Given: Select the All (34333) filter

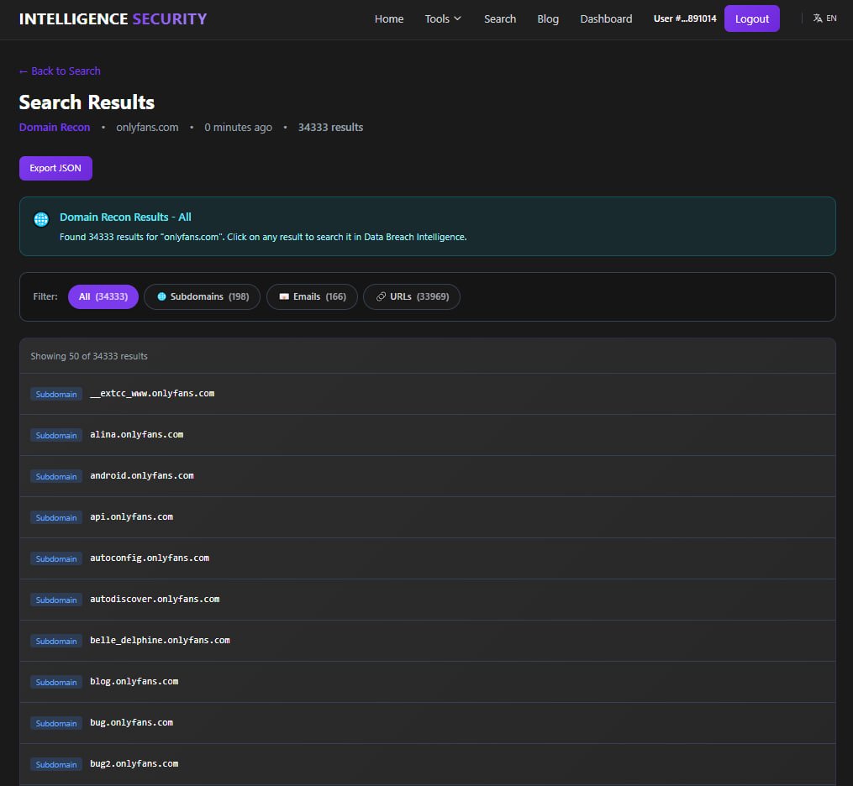Looking at the screenshot, I should (x=103, y=296).
